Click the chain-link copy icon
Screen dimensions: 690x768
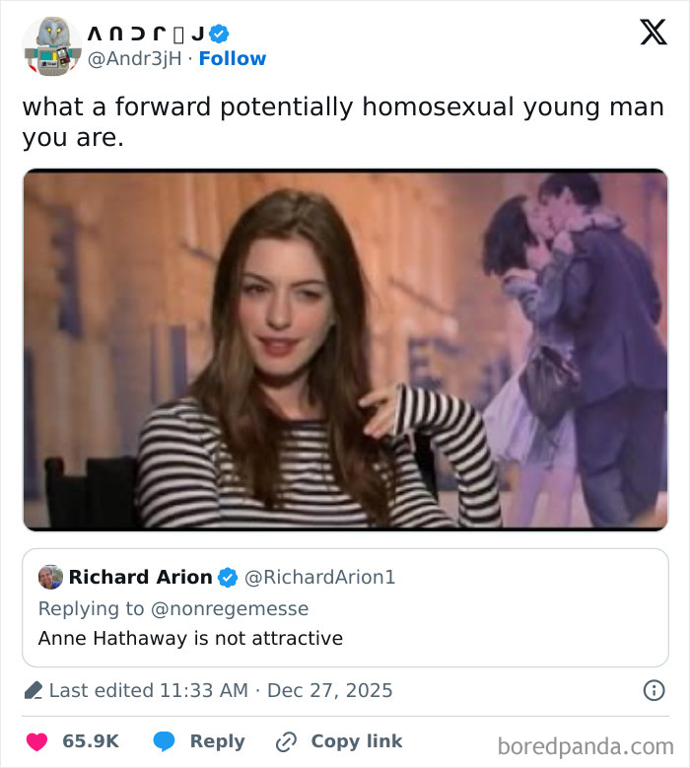287,741
